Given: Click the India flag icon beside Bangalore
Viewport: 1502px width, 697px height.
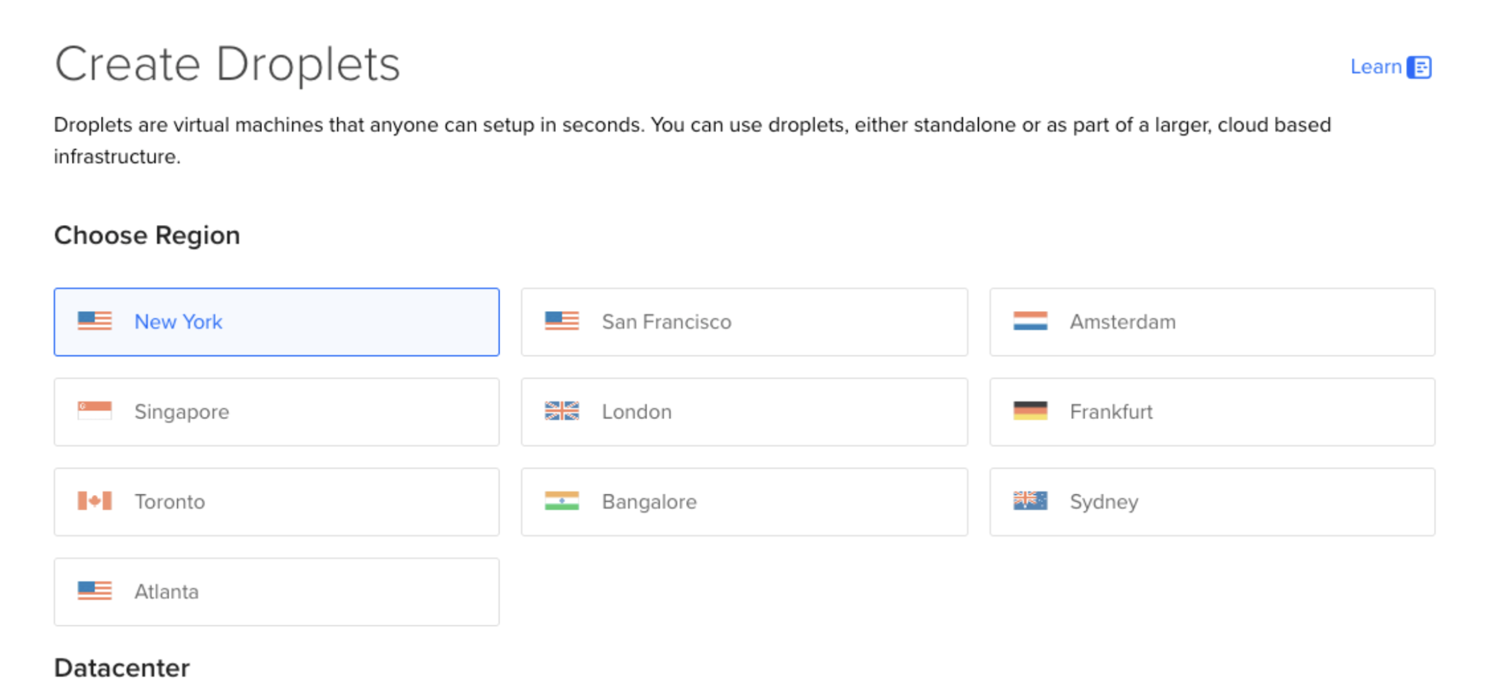Looking at the screenshot, I should (x=561, y=501).
